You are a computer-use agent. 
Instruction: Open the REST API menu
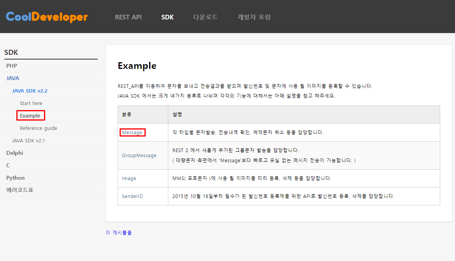[x=128, y=17]
